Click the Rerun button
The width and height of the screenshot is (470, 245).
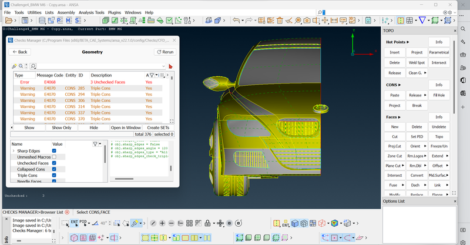(165, 52)
